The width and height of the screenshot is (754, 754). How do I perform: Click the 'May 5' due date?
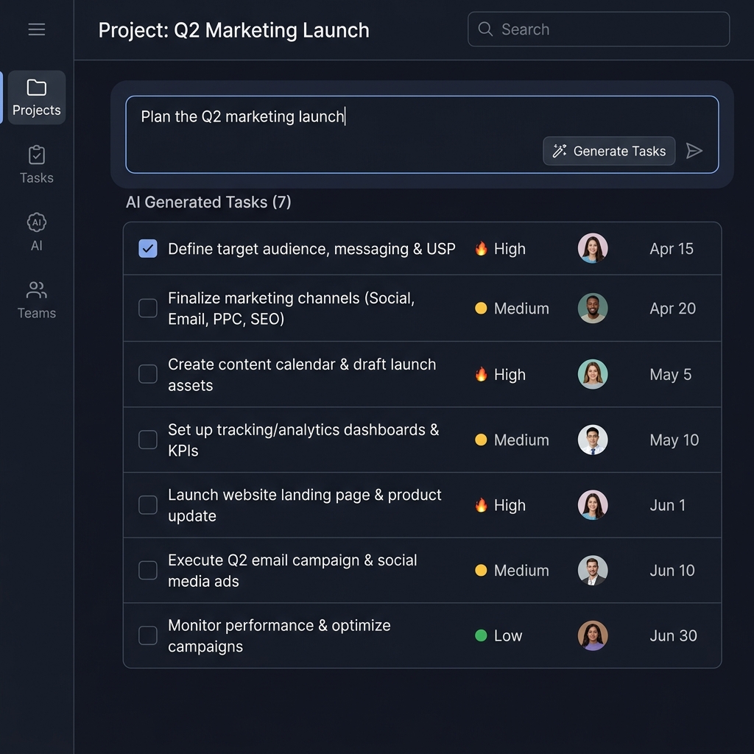pos(670,374)
